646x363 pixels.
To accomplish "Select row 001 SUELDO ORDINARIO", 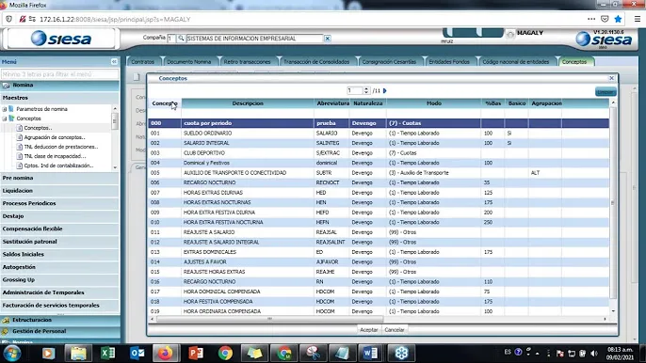I will pyautogui.click(x=379, y=134).
